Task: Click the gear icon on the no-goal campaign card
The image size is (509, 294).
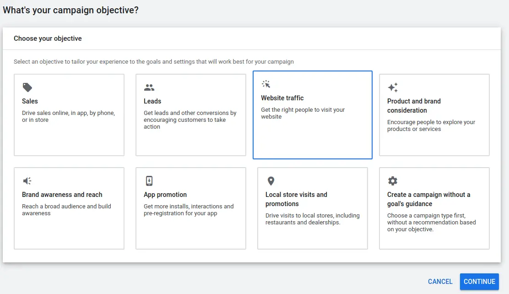Action: tap(392, 180)
